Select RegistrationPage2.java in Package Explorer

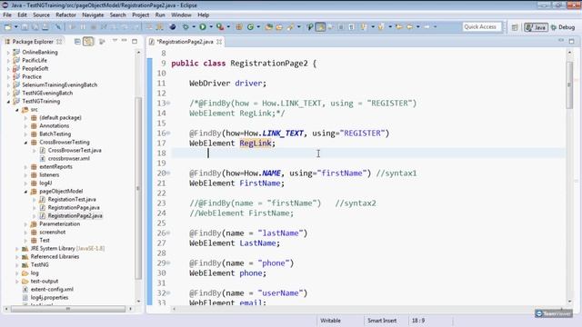point(75,216)
